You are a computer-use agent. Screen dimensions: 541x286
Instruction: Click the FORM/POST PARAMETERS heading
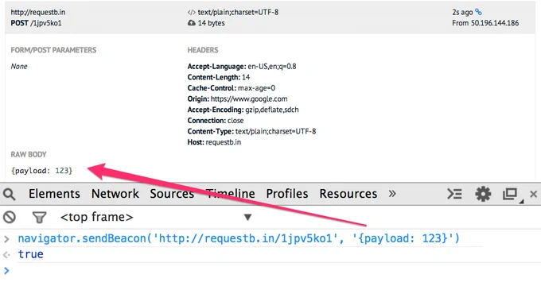(53, 50)
